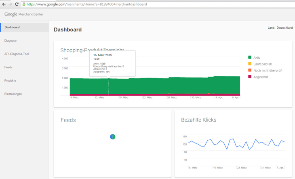Viewport: 295px width, 179px height.
Task: Click the 26. März axis label
Action: click(172, 98)
